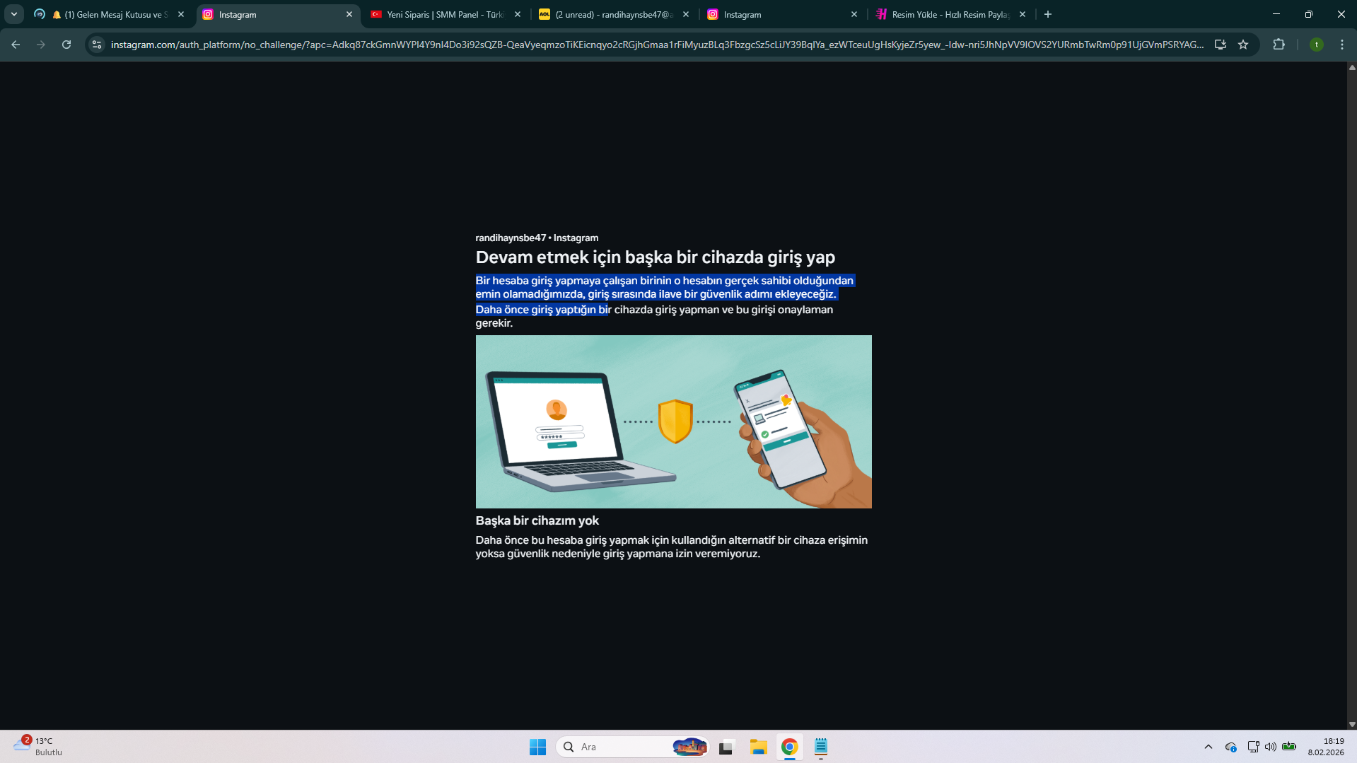Open the volume speaker icon
This screenshot has height=763, width=1357.
(x=1271, y=747)
